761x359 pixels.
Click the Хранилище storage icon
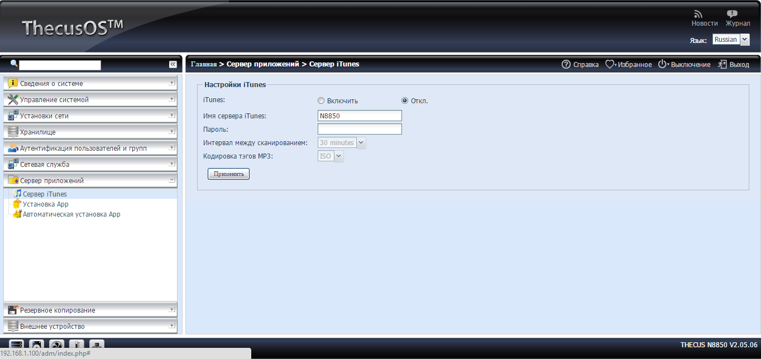(x=13, y=132)
